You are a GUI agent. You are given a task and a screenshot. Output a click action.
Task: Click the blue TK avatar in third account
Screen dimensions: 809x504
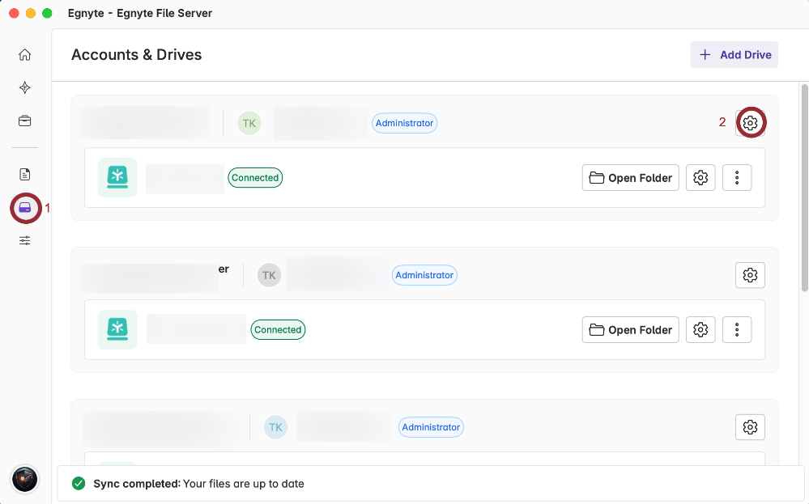275,427
